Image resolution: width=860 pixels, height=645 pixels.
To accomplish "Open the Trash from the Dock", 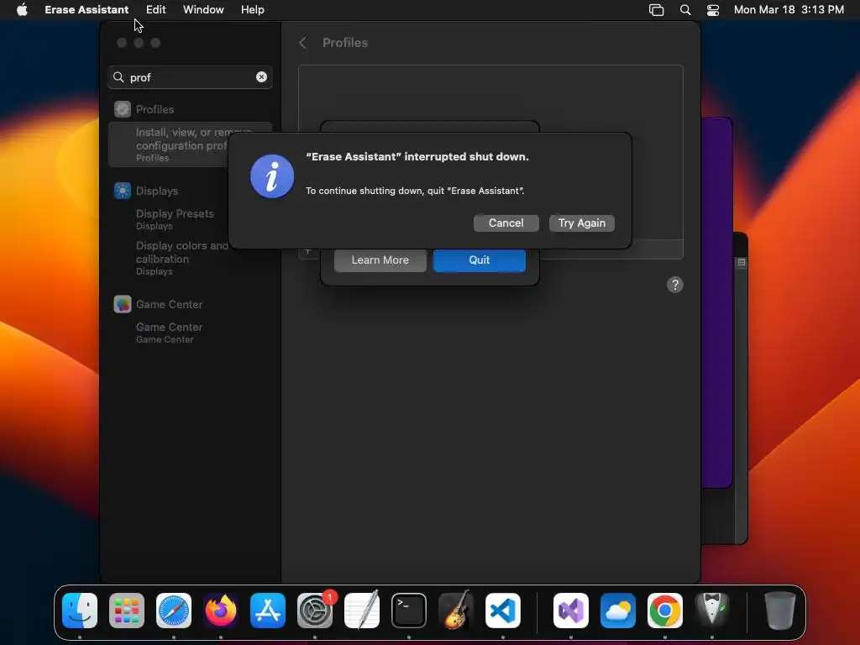I will tap(779, 611).
